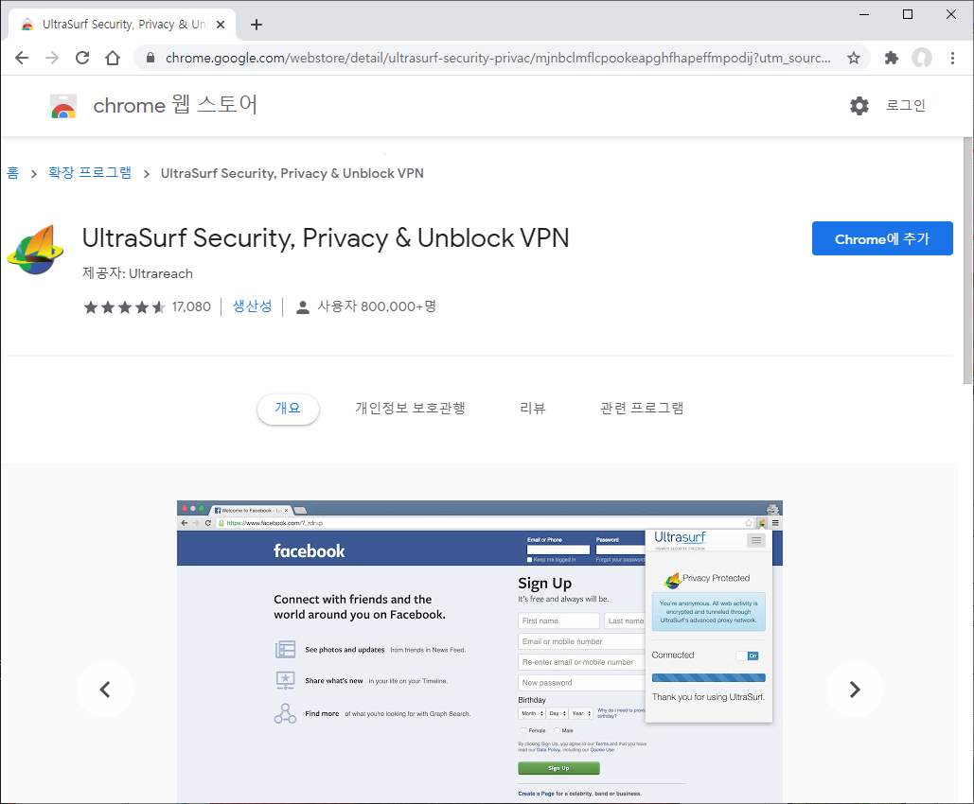Switch to 개인정보 보호관행 tab
974x804 pixels.
[410, 409]
